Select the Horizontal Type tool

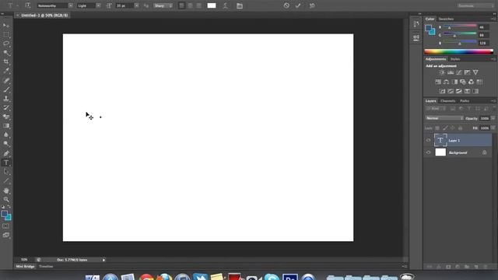tap(6, 163)
